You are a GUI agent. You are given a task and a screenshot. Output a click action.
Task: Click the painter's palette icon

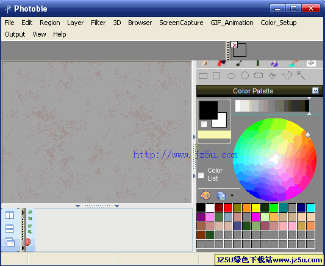point(205,195)
